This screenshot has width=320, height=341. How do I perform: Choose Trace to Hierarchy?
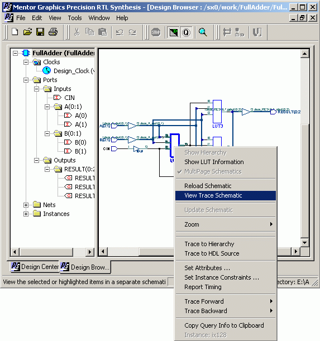(226, 244)
